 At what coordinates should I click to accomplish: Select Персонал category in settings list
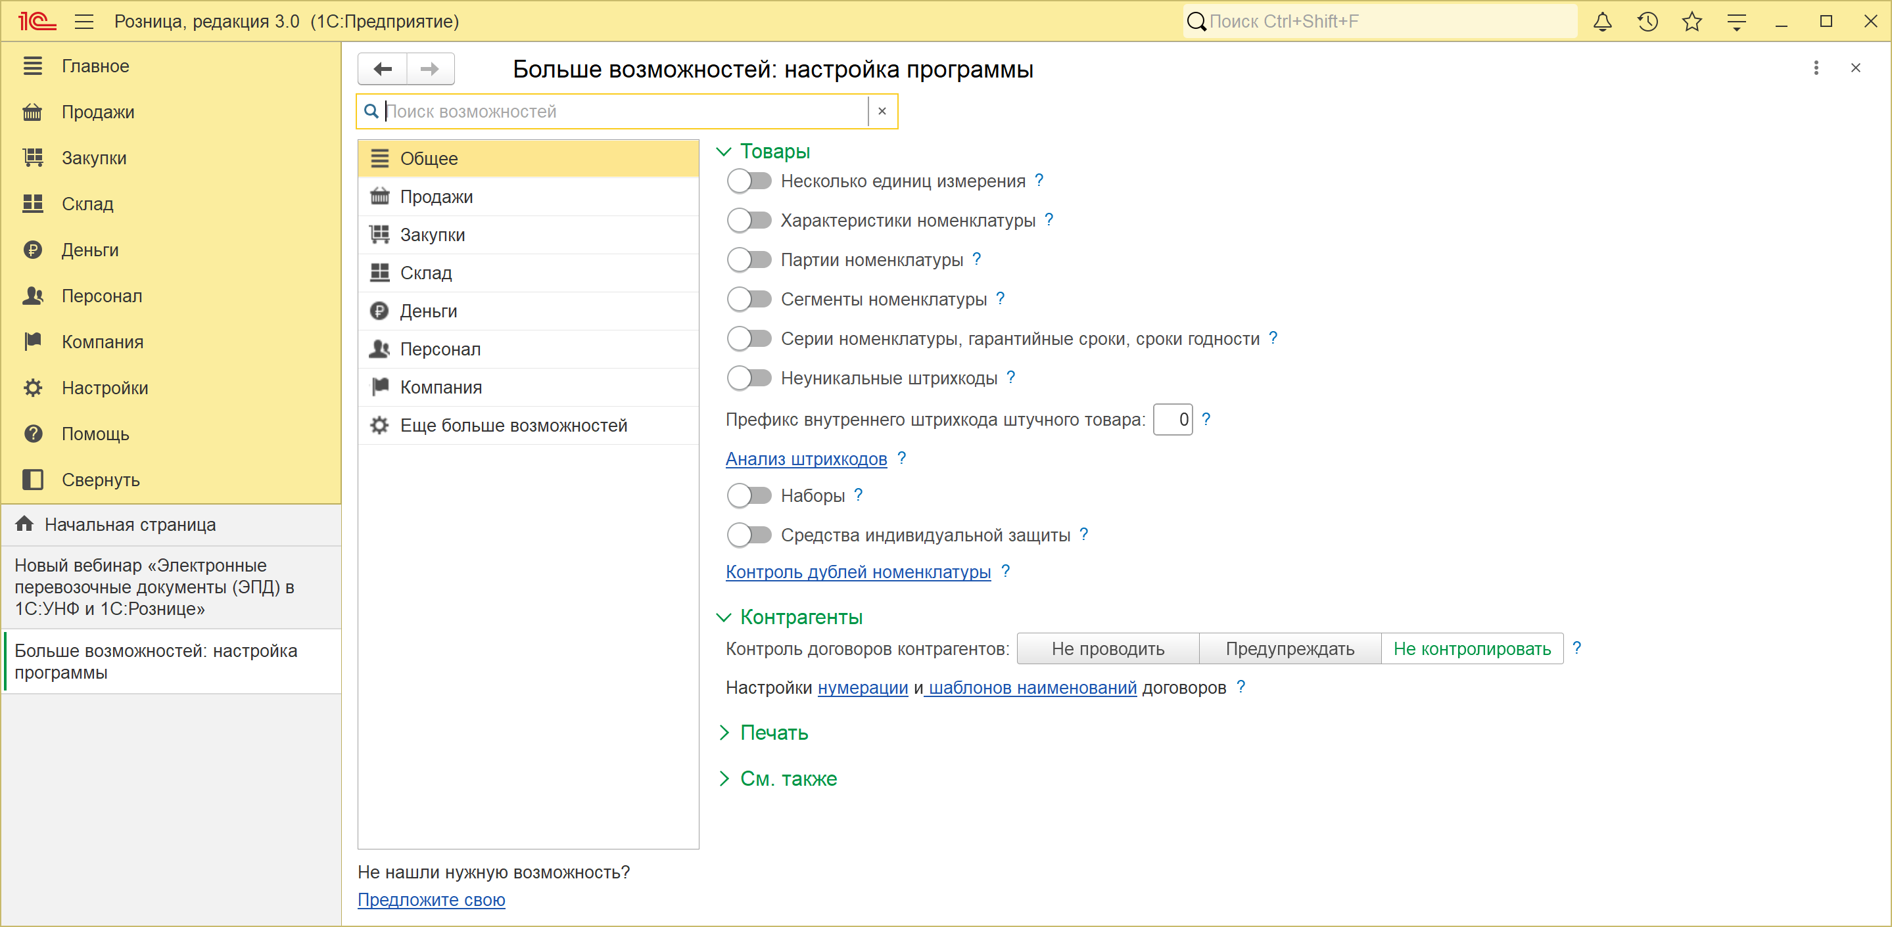click(527, 350)
